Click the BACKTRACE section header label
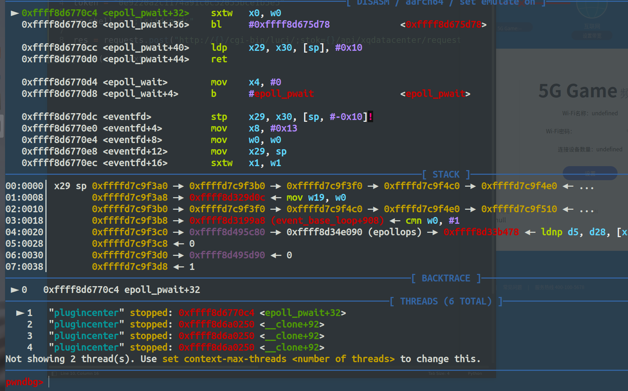 pos(446,278)
